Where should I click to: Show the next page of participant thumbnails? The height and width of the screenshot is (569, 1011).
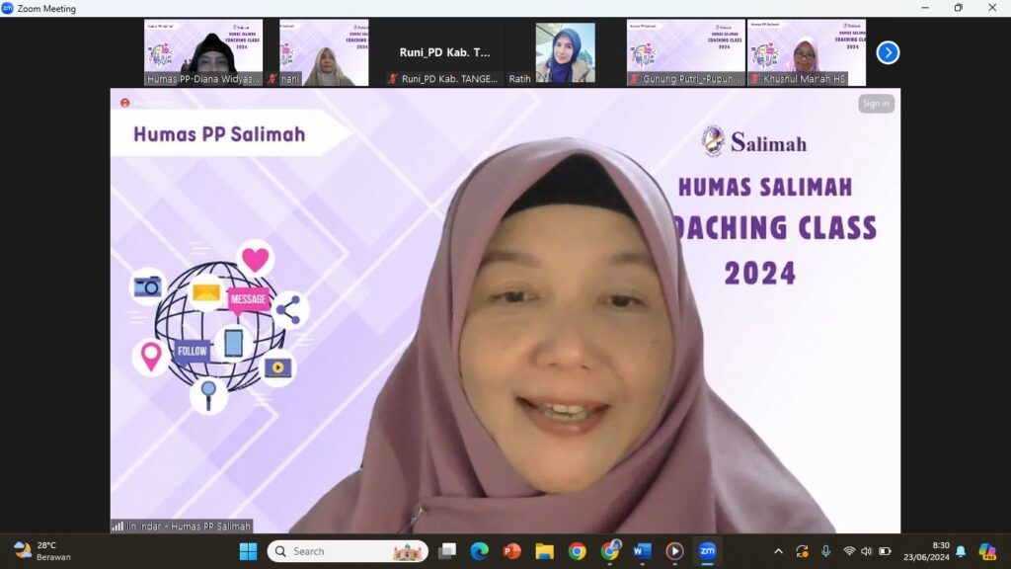(x=888, y=53)
